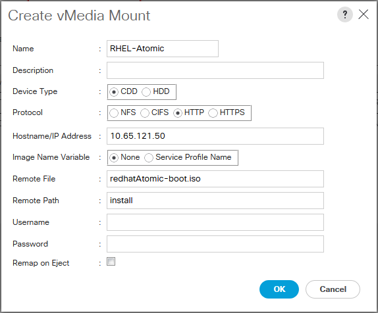The image size is (378, 313).
Task: Edit the Remote Path field
Action: click(x=215, y=201)
